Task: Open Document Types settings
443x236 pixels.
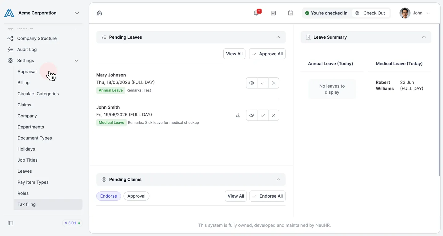Action: [48, 138]
